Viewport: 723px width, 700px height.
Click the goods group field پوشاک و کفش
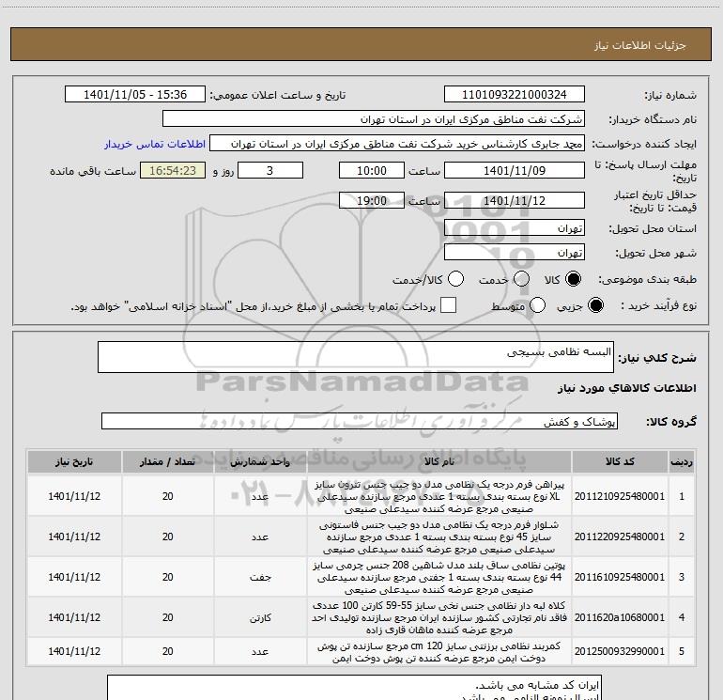[x=360, y=421]
